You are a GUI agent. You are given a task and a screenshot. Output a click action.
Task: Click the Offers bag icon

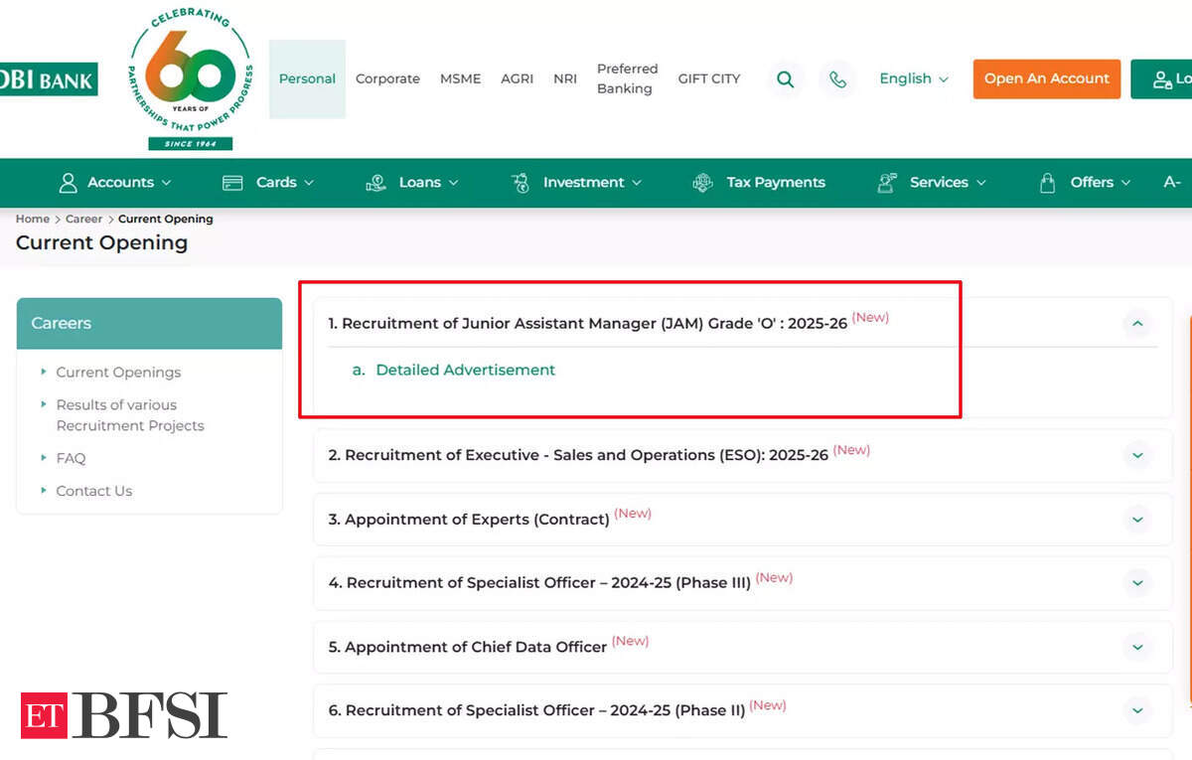(1047, 183)
